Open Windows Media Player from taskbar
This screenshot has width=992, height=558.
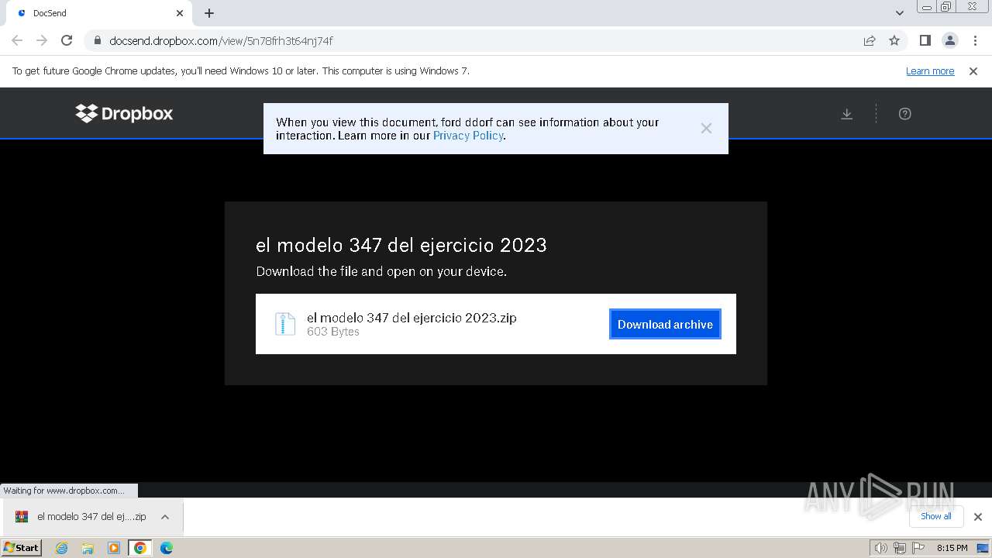(114, 548)
